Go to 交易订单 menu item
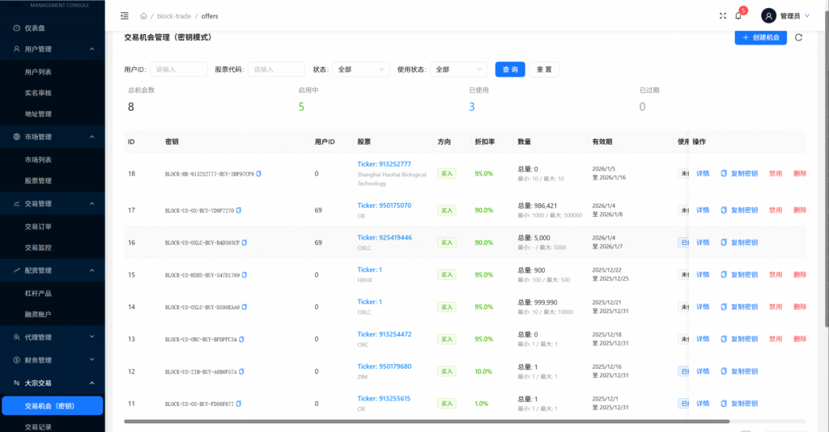The width and height of the screenshot is (829, 432). point(38,226)
